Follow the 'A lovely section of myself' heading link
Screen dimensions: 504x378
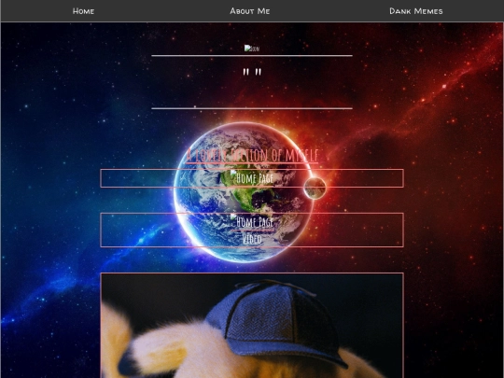point(252,155)
